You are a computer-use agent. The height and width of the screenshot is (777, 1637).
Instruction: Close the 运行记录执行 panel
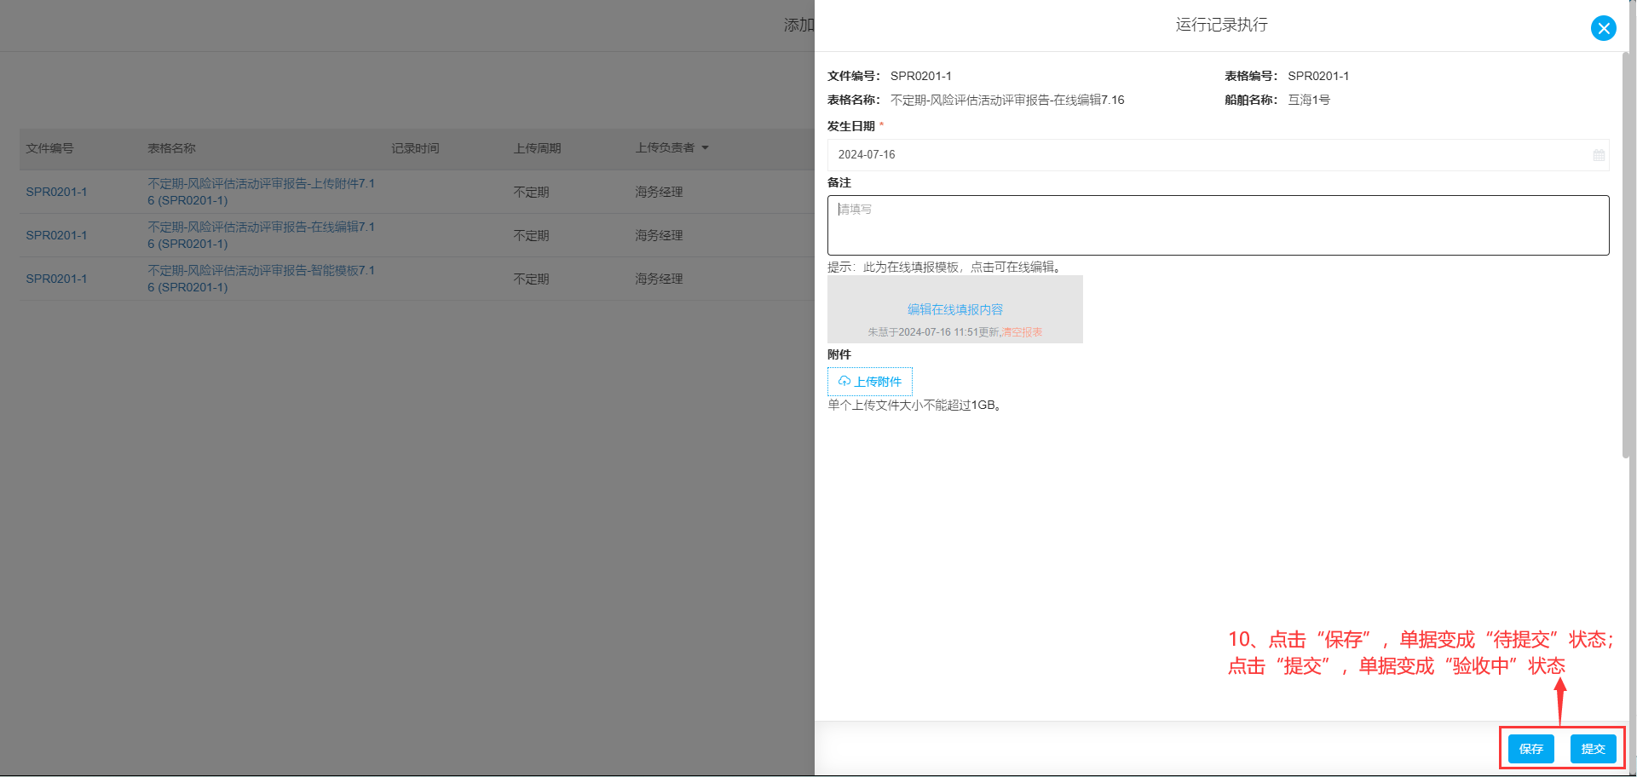tap(1603, 28)
